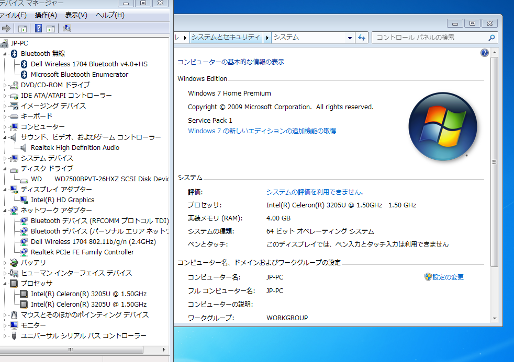The height and width of the screenshot is (362, 514).
Task: Toggle the console tree pane icon
Action: 21,29
